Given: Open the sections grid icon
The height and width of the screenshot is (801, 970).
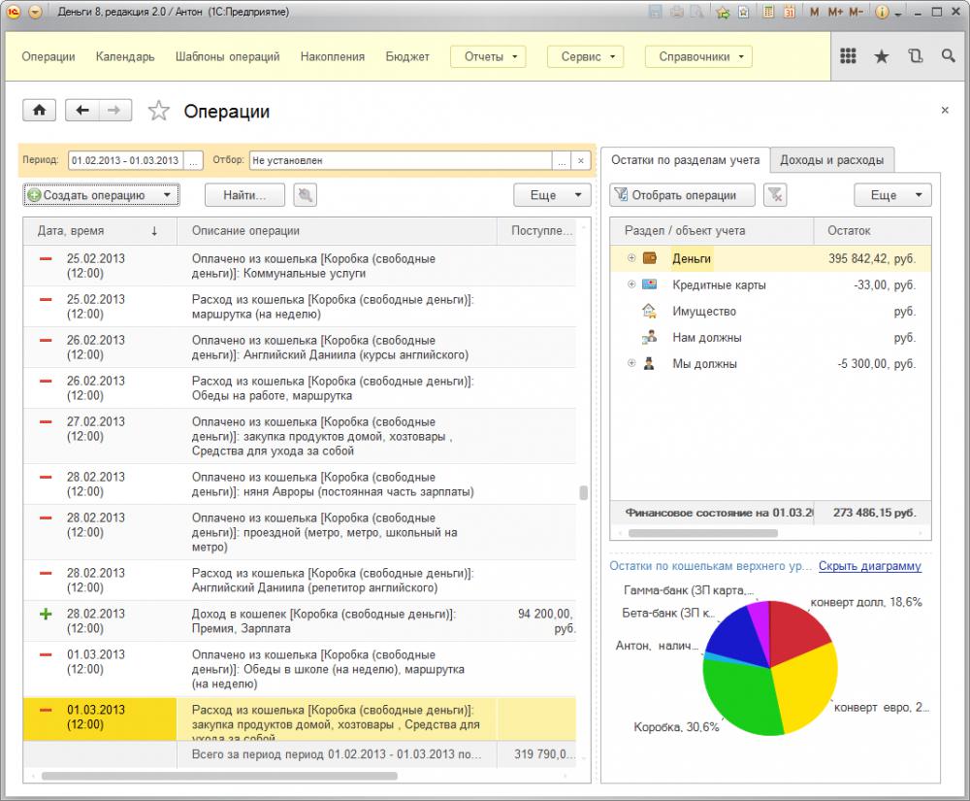Looking at the screenshot, I should (x=848, y=56).
